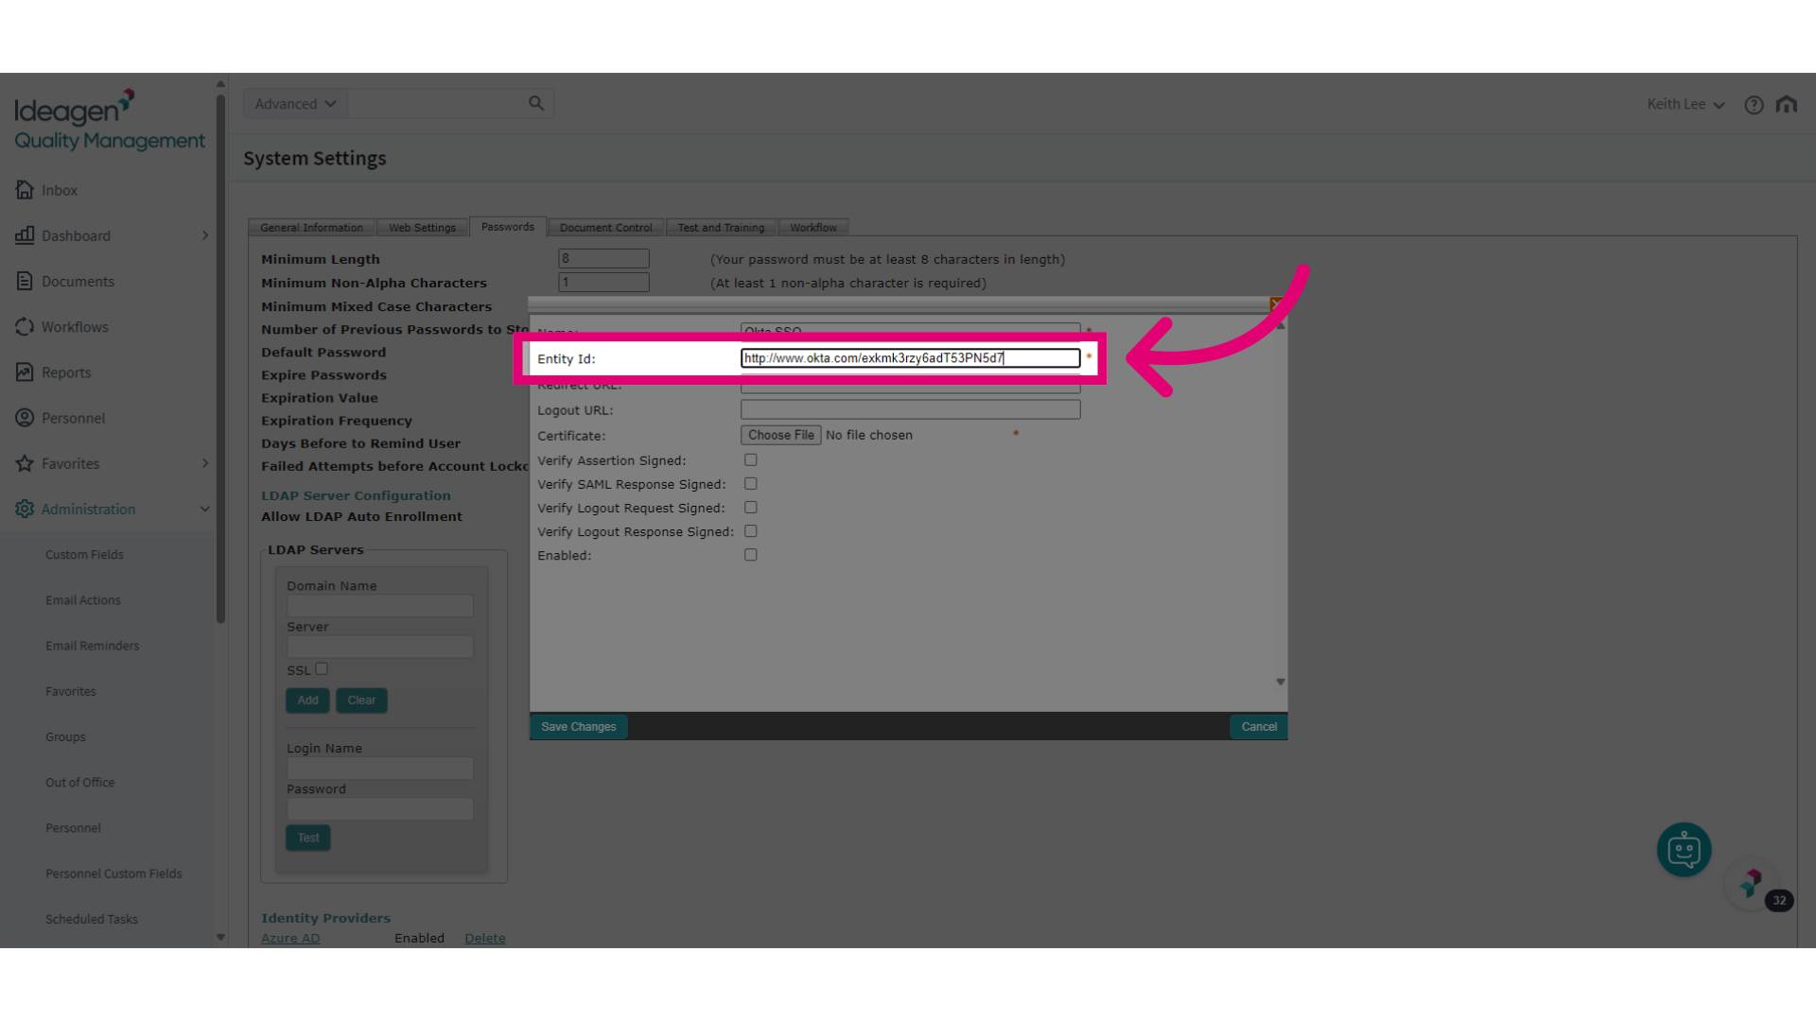Image resolution: width=1816 pixels, height=1021 pixels.
Task: Open the Keith Lee user menu
Action: (x=1685, y=104)
